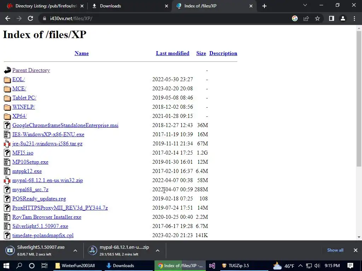Open MCE/ folder link
Screen dimensions: 362x271
19,89
